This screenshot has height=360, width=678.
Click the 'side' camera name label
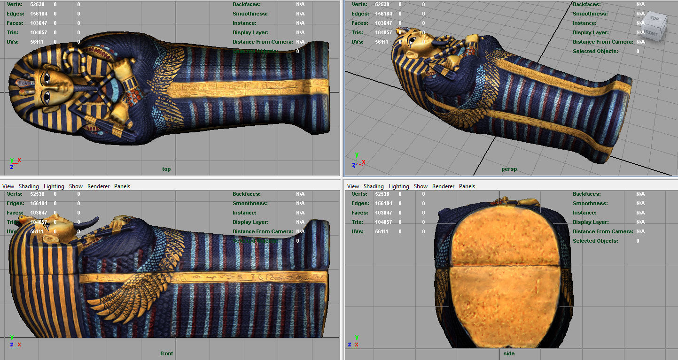click(x=509, y=353)
